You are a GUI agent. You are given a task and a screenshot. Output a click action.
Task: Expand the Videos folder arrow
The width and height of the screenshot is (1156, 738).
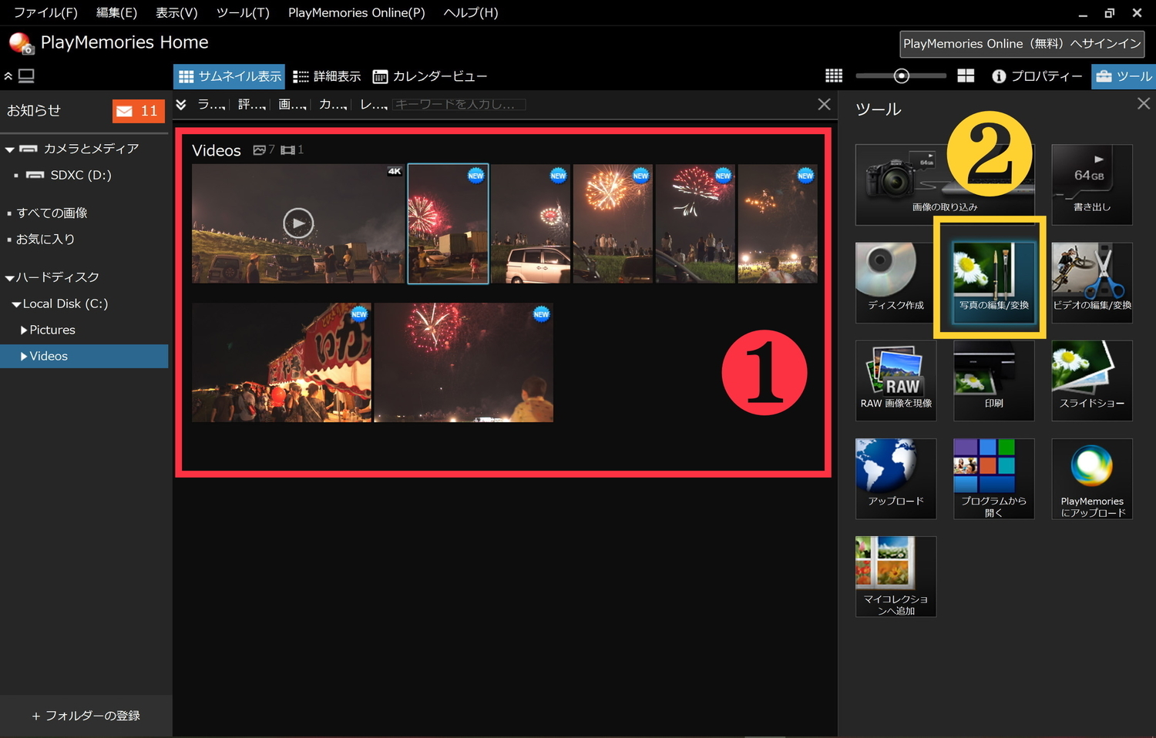(24, 356)
